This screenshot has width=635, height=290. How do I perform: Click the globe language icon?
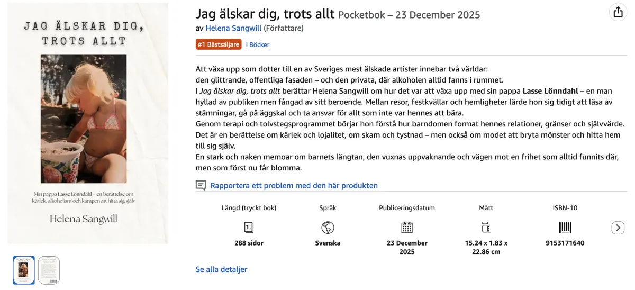[x=328, y=228]
